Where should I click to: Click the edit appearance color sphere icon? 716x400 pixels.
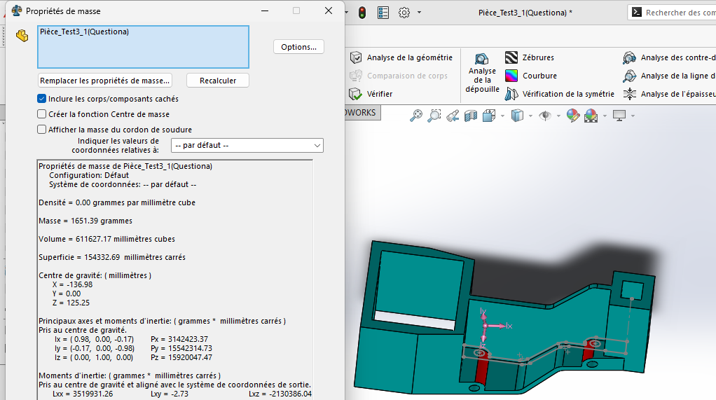572,115
